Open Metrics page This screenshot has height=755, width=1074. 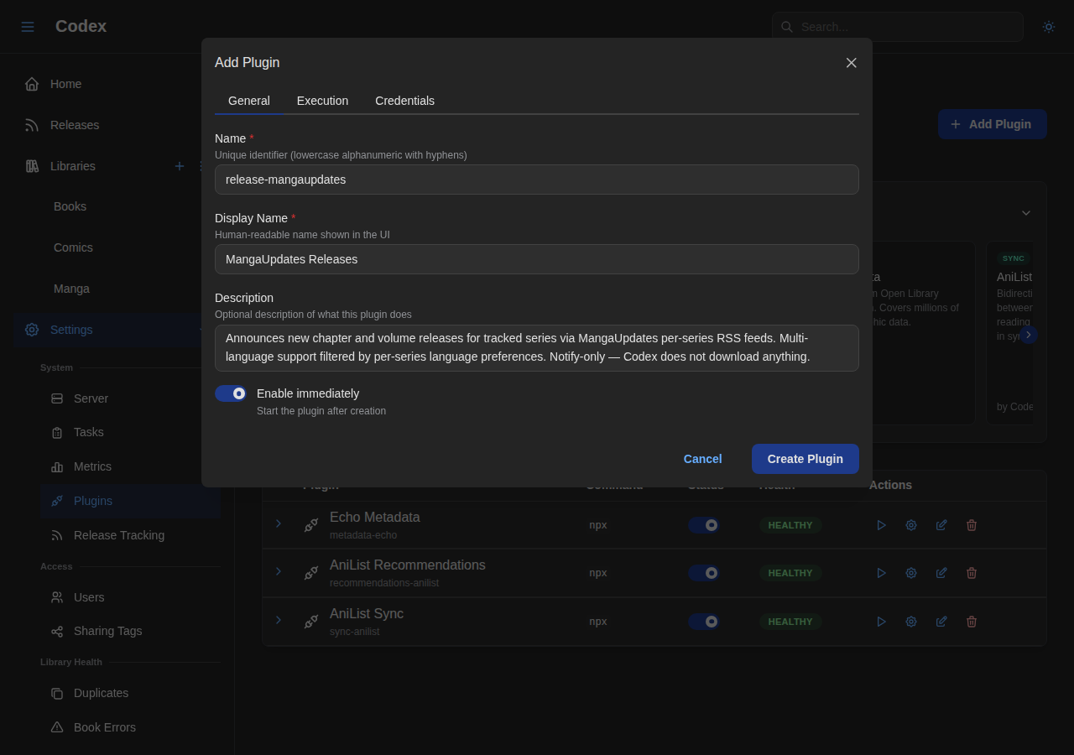[x=131, y=466]
